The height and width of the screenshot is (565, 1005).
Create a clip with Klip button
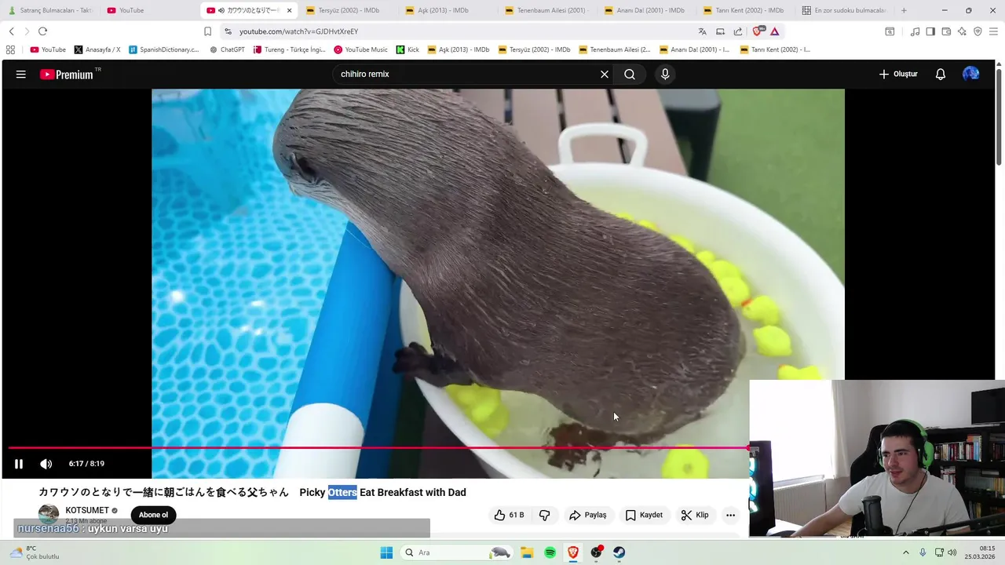click(695, 515)
